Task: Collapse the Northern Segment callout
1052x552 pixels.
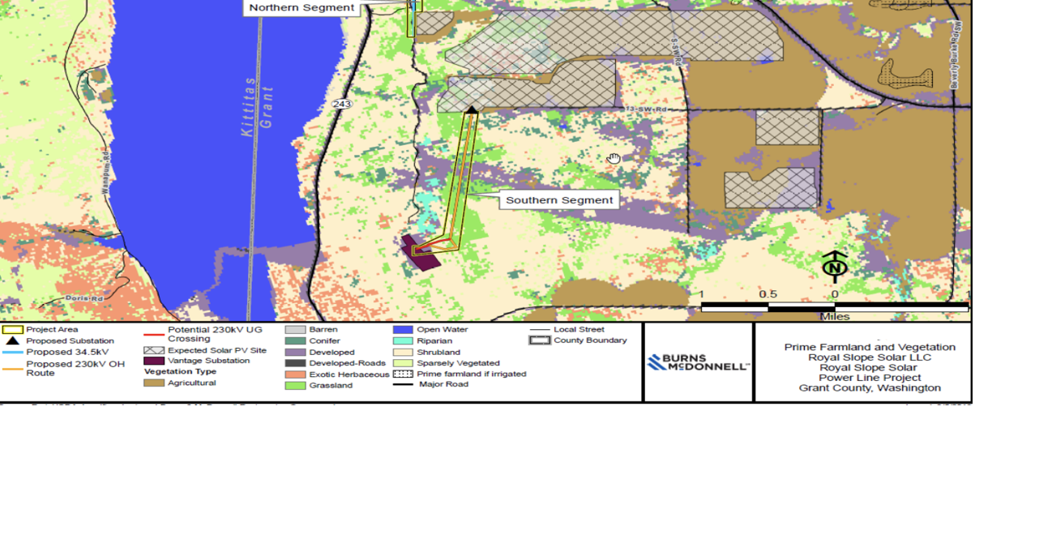Action: point(302,7)
